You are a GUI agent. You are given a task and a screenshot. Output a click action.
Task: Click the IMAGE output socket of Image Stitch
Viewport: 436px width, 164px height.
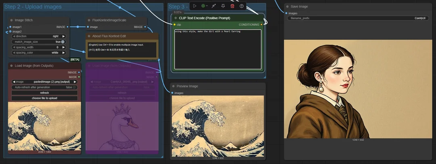pyautogui.click(x=67, y=27)
